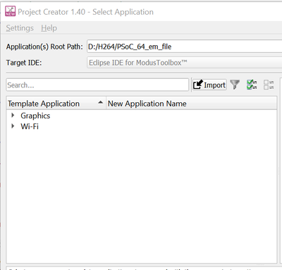282x270 pixels.
Task: Expand the Wi-Fi category arrow
Action: [13, 126]
